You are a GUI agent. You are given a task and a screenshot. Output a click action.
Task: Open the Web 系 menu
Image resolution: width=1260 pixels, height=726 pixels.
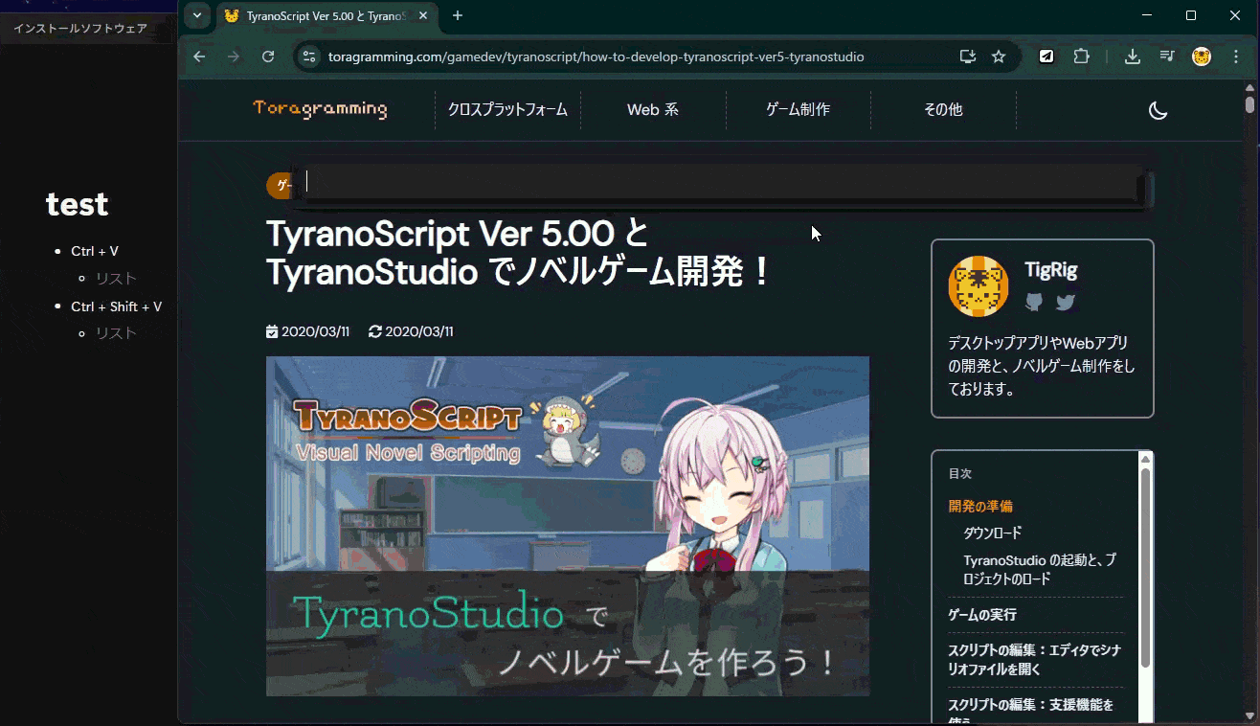[653, 109]
